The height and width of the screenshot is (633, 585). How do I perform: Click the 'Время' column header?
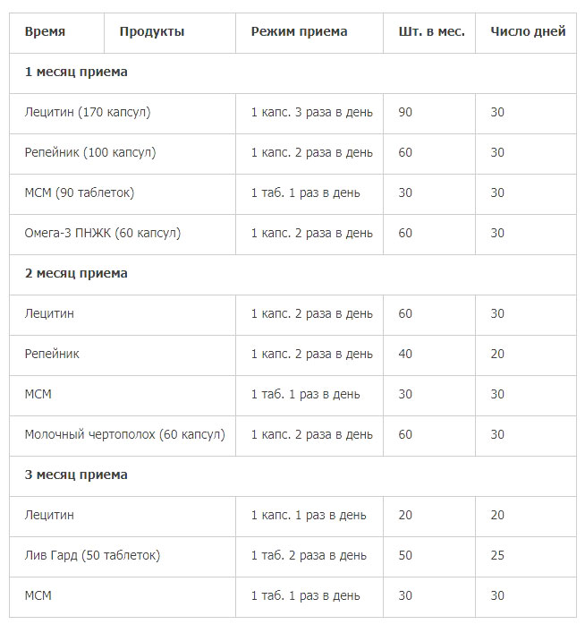click(57, 33)
